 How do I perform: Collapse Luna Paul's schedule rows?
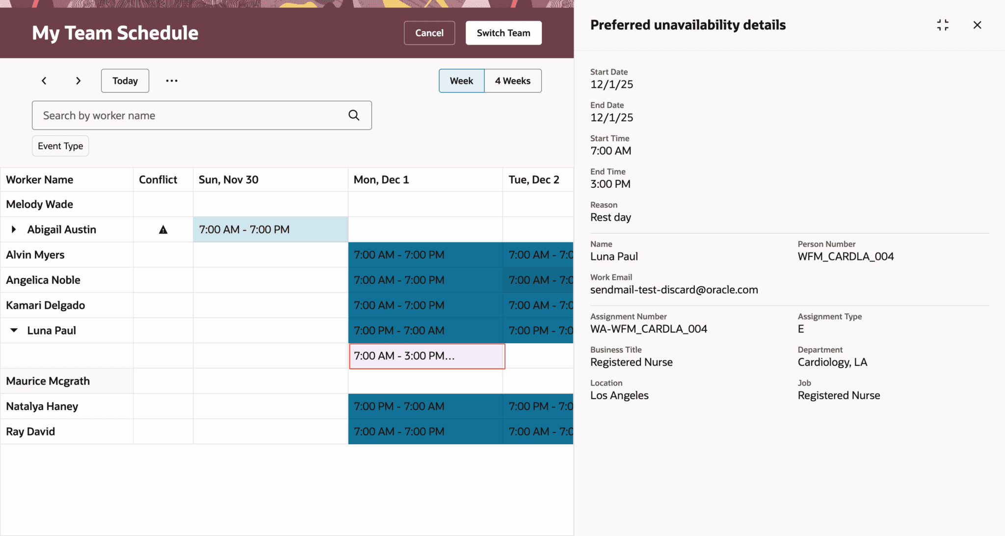[x=13, y=330]
